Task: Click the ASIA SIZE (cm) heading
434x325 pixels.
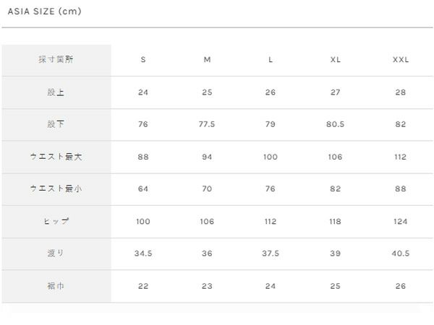Action: [x=44, y=12]
